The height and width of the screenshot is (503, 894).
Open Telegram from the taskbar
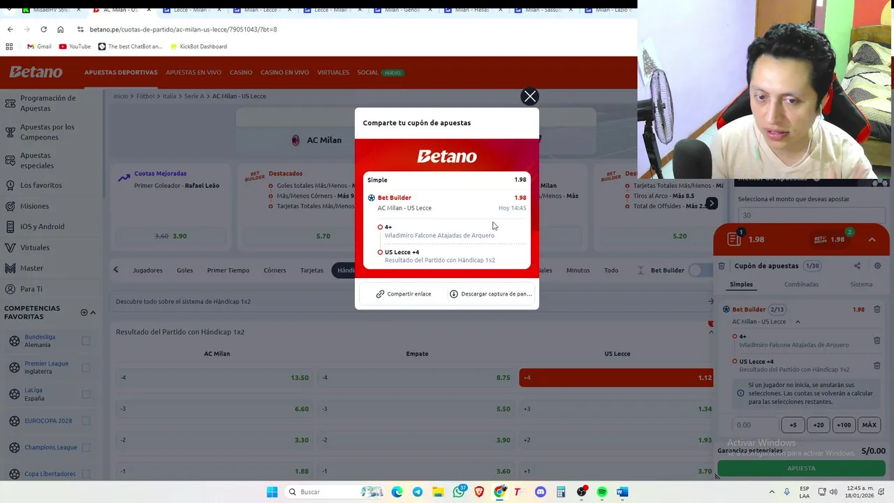[417, 492]
